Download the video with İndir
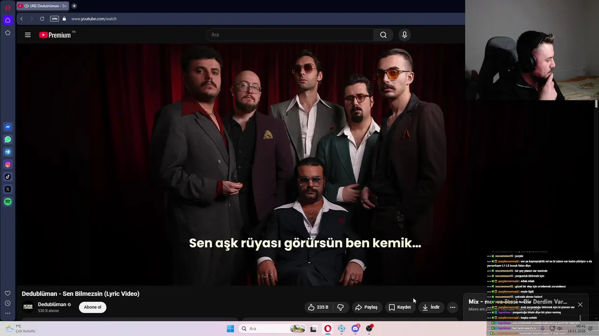The height and width of the screenshot is (336, 599). 431,307
